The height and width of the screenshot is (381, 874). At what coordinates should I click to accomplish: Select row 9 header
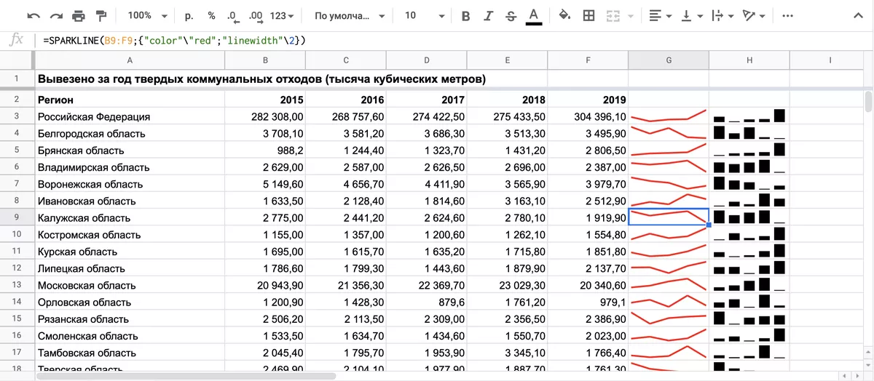[17, 217]
